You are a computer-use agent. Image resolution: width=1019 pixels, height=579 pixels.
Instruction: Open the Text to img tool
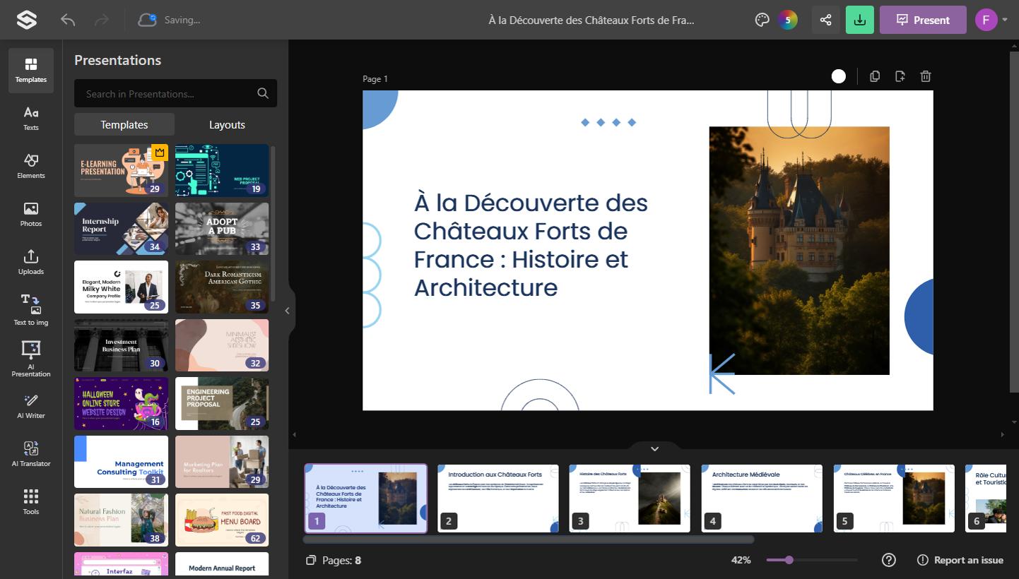click(x=30, y=309)
